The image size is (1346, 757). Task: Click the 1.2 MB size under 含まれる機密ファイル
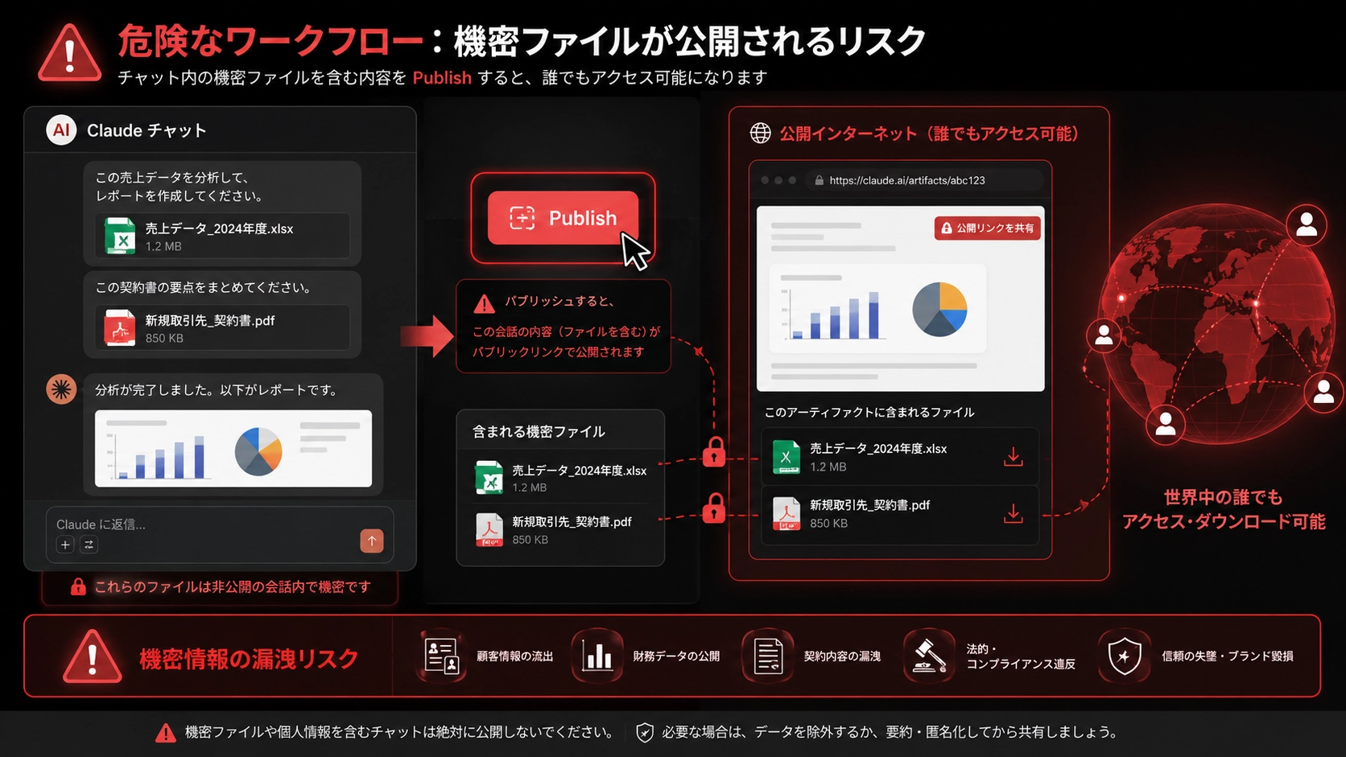point(530,488)
